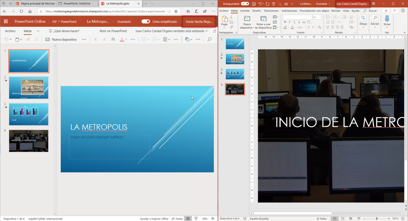Open slide sorter view in desktop status bar
This screenshot has width=408, height=221.
(x=343, y=219)
